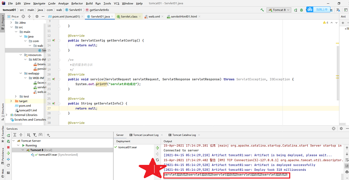Expand the target folder
The height and width of the screenshot is (180, 349).
click(x=11, y=101)
